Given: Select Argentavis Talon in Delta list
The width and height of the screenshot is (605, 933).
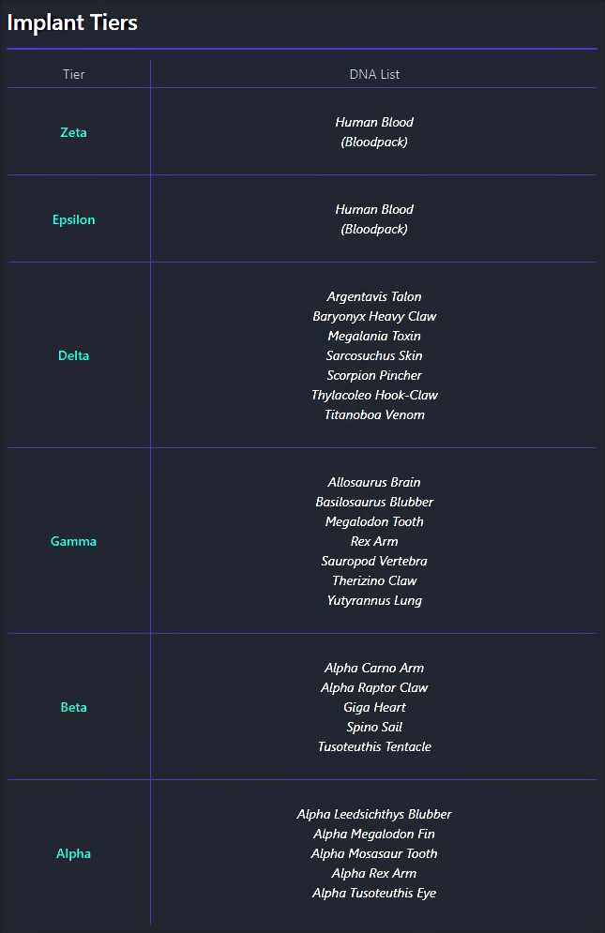Looking at the screenshot, I should (x=374, y=296).
